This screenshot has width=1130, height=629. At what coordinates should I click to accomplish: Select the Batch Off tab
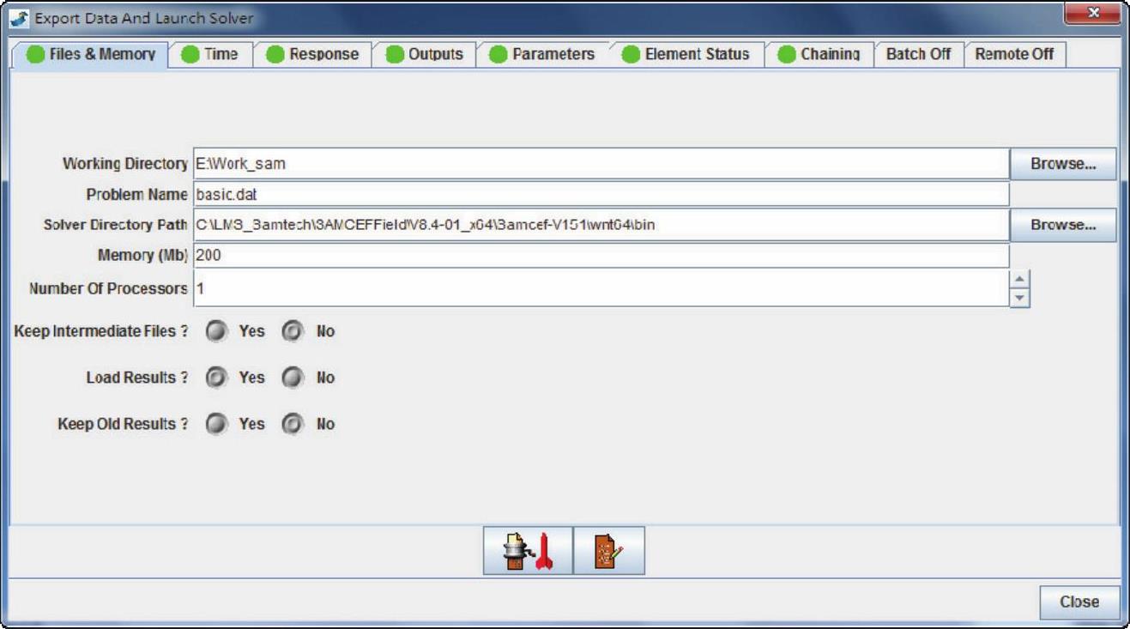(x=918, y=54)
